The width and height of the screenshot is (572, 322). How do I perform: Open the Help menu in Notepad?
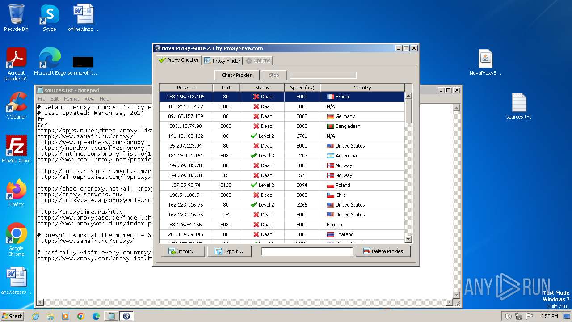coord(104,99)
